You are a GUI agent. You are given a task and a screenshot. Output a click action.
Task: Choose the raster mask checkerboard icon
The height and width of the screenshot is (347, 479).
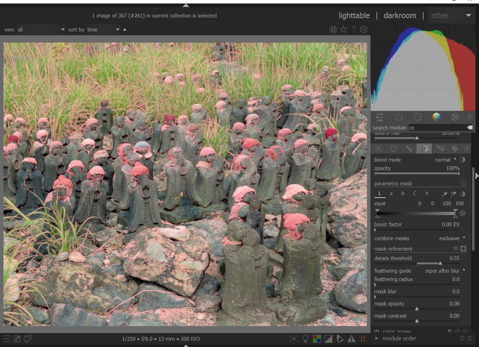point(454,149)
